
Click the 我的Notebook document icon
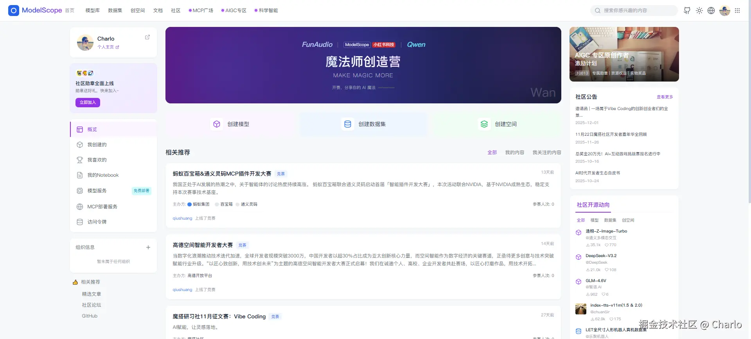[80, 175]
